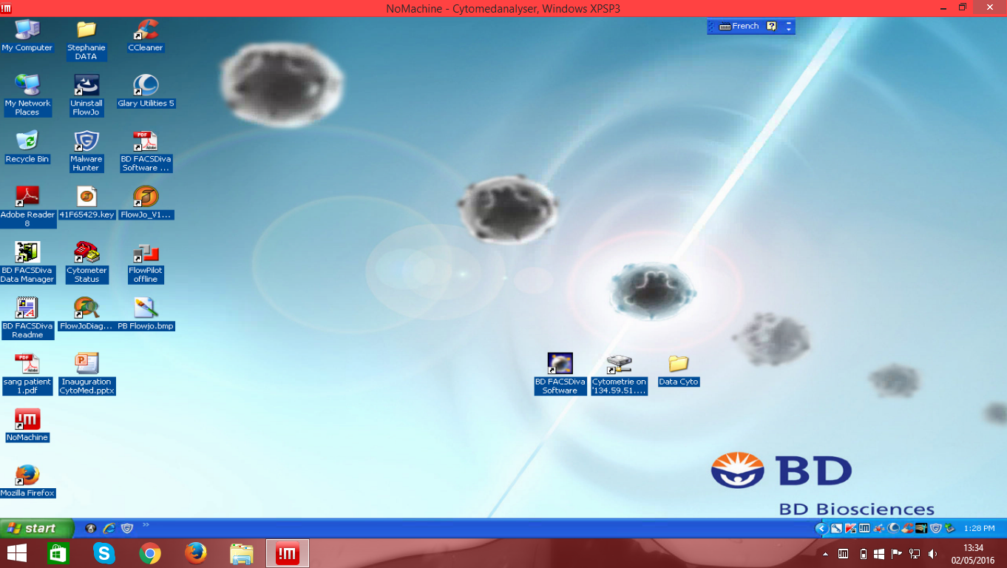This screenshot has height=568, width=1007.
Task: Click the language bar help icon
Action: [x=771, y=27]
